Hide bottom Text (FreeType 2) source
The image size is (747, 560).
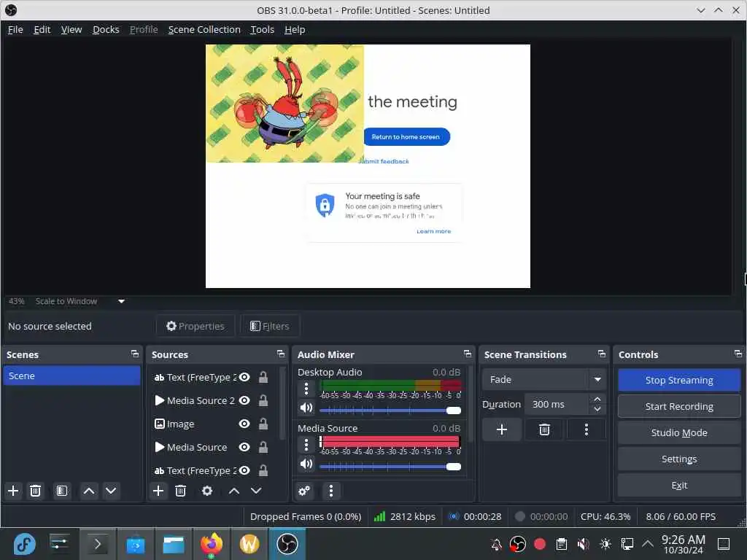coord(244,470)
